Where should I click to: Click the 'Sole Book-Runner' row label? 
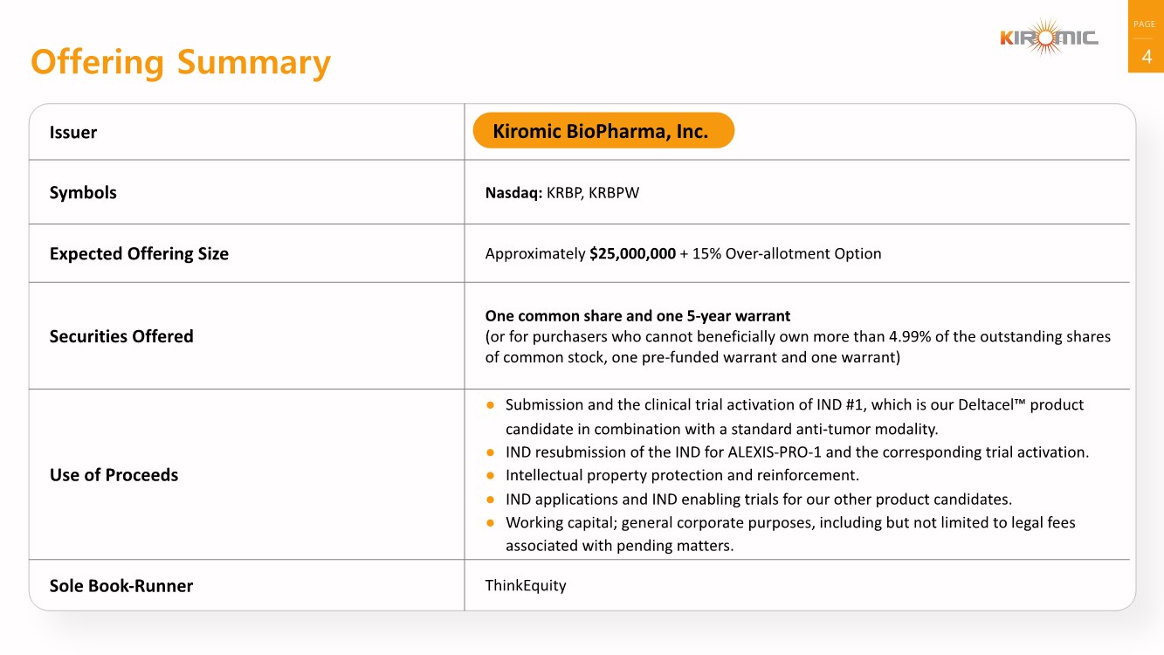point(121,586)
